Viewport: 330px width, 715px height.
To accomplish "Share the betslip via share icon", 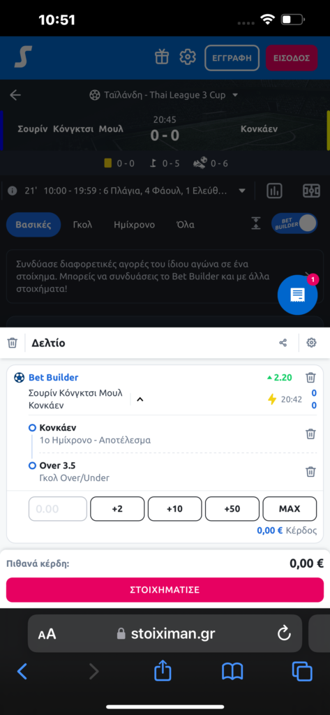I will 283,343.
